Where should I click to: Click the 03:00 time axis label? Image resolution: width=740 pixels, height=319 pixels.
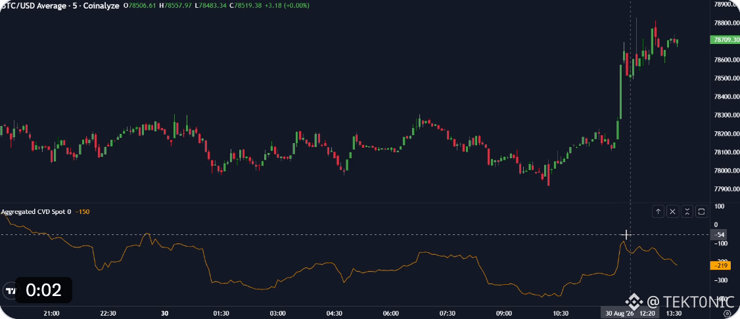(277, 313)
